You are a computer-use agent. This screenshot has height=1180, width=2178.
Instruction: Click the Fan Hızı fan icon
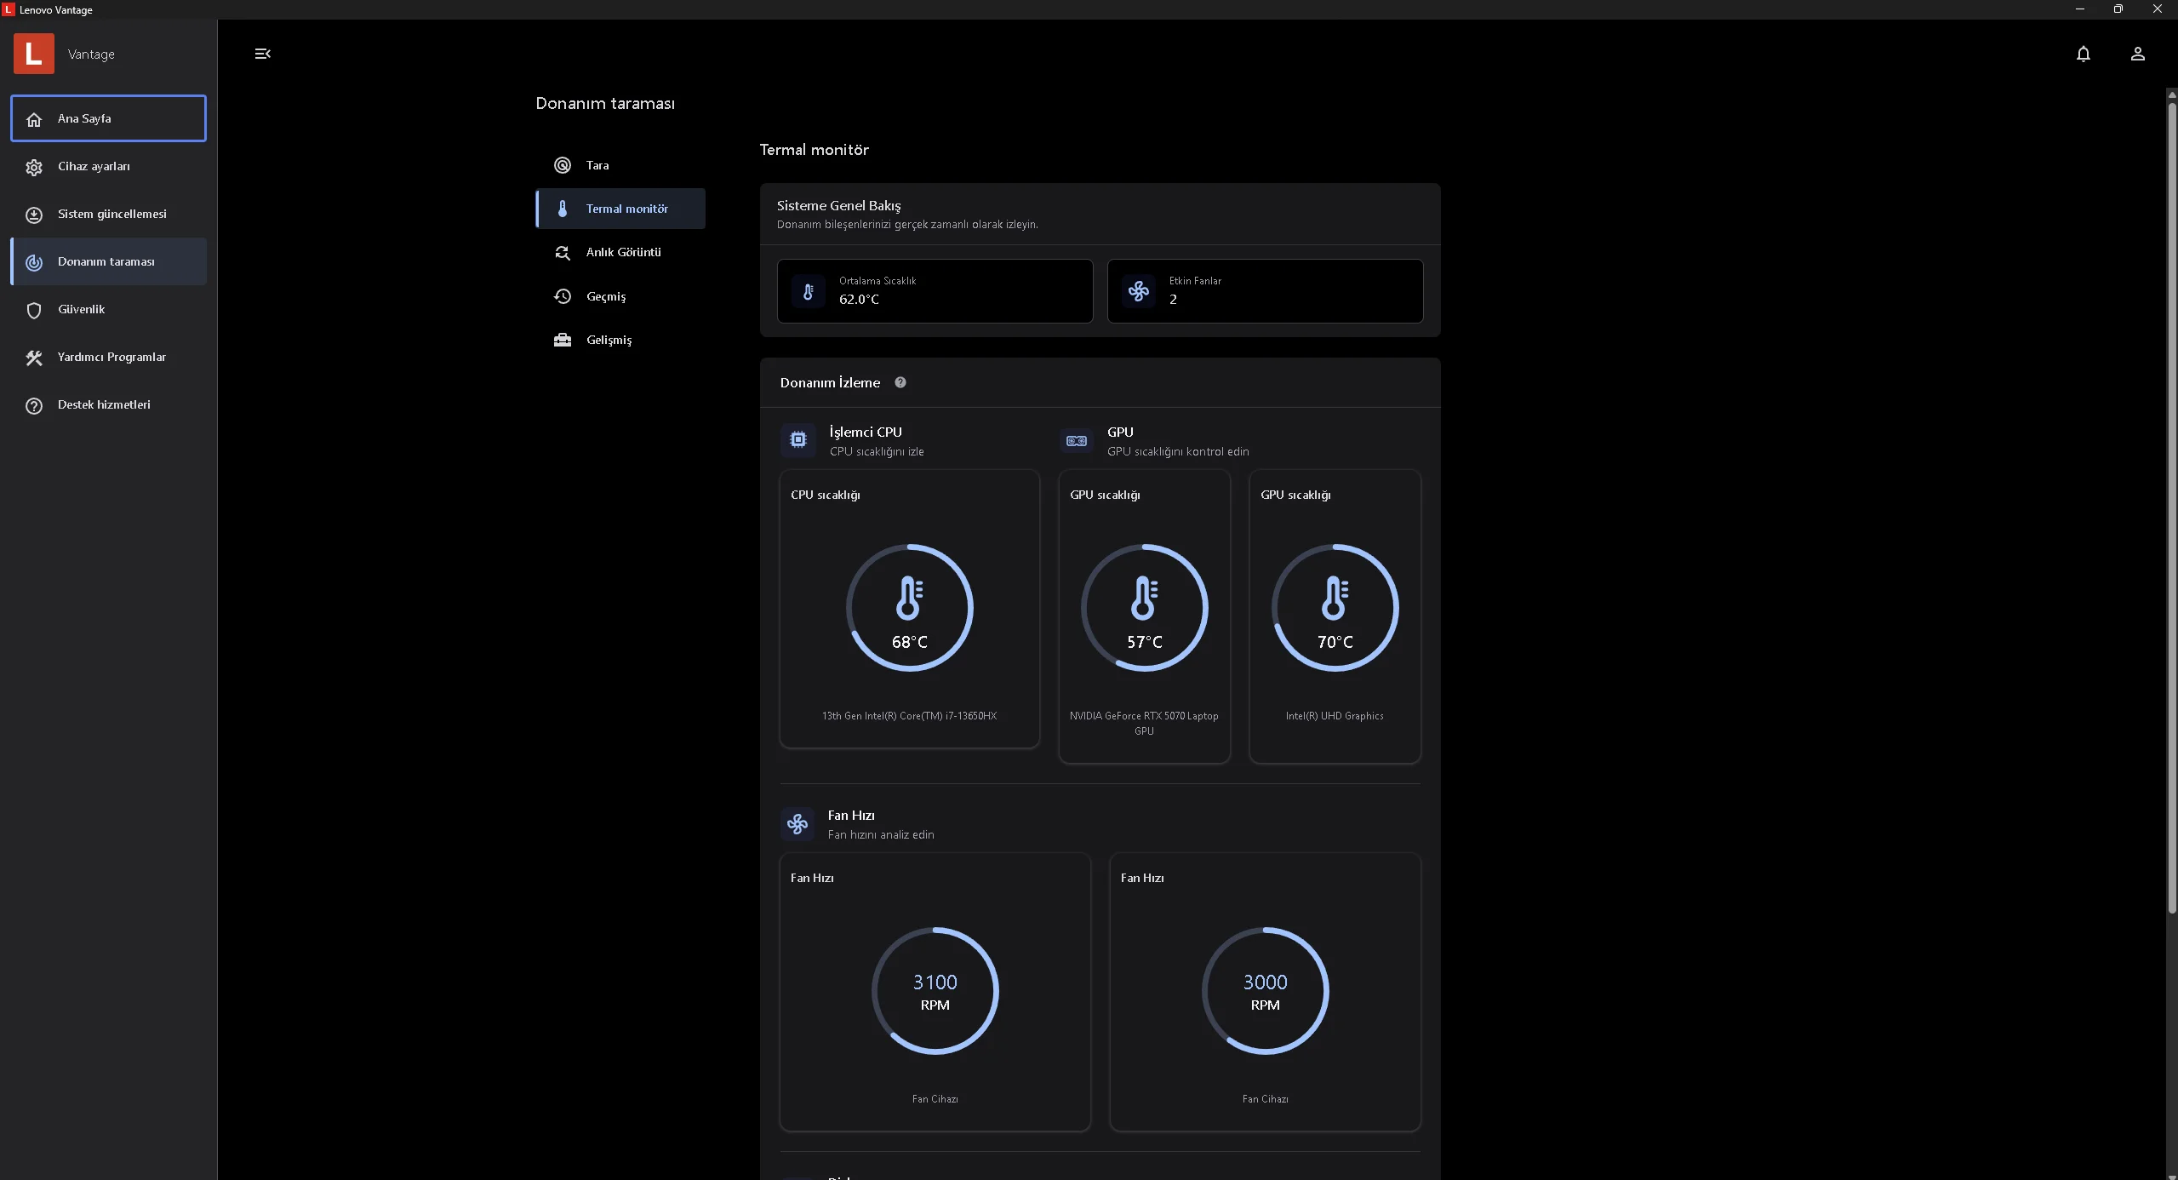(797, 824)
